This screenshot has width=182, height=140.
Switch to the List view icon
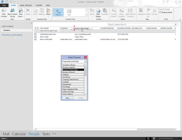click(x=69, y=12)
